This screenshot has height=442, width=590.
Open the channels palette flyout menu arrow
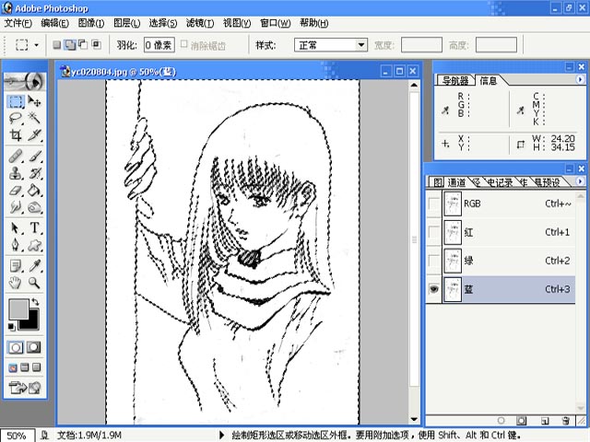580,181
